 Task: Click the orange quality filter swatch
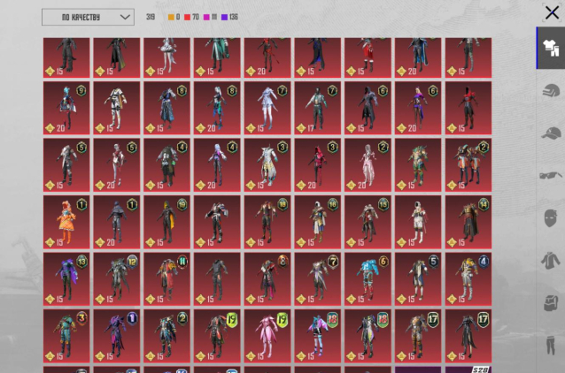171,17
